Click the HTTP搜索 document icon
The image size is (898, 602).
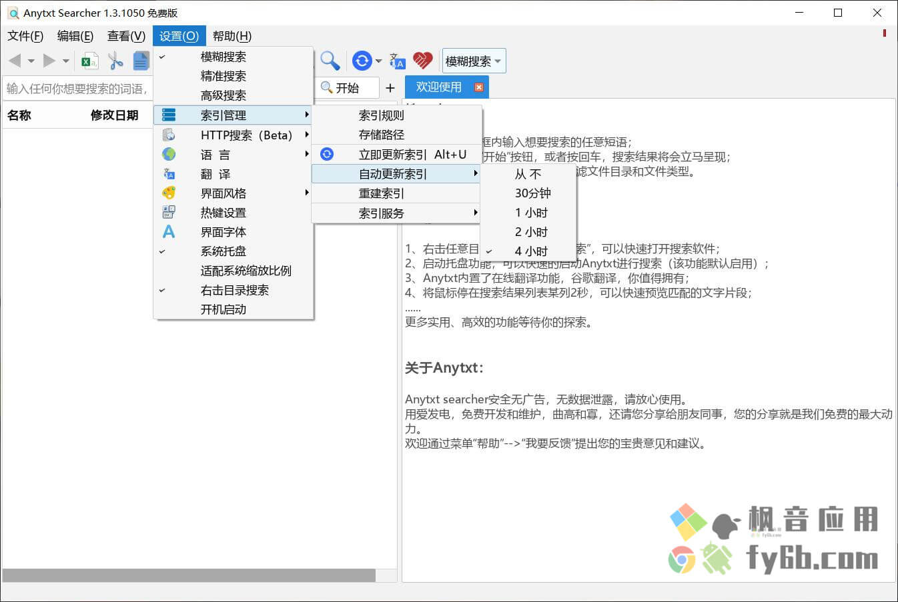169,135
